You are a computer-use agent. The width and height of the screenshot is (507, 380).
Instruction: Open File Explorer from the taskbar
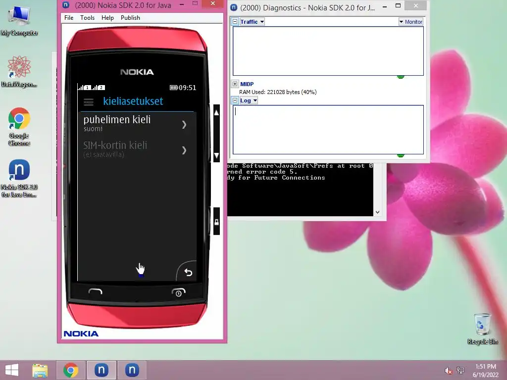[x=40, y=370]
